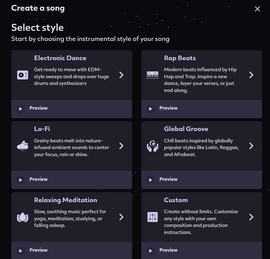Play the Lo-Fi style preview
The image size is (270, 259).
(x=20, y=180)
